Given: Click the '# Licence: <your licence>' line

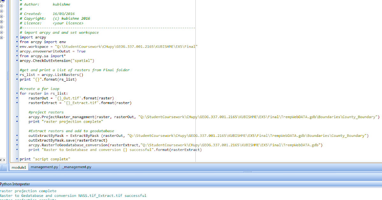Looking at the screenshot, I should tap(52, 23).
